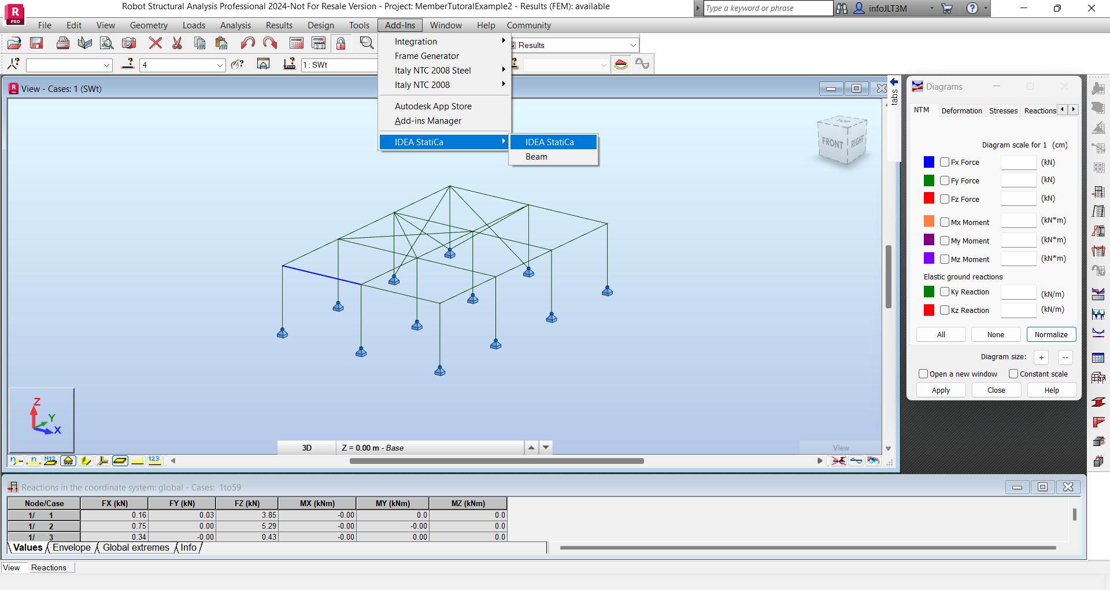The image size is (1110, 590).
Task: Open node numbers display using the 123 icon
Action: (154, 460)
